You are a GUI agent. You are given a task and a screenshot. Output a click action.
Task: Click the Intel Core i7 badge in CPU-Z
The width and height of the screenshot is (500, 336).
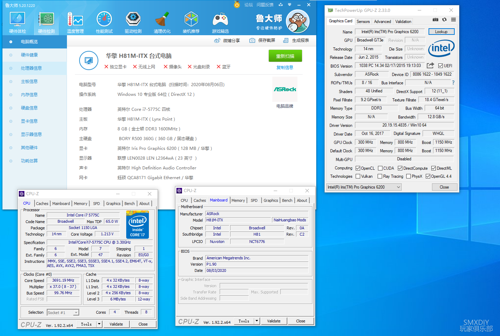pos(137,224)
